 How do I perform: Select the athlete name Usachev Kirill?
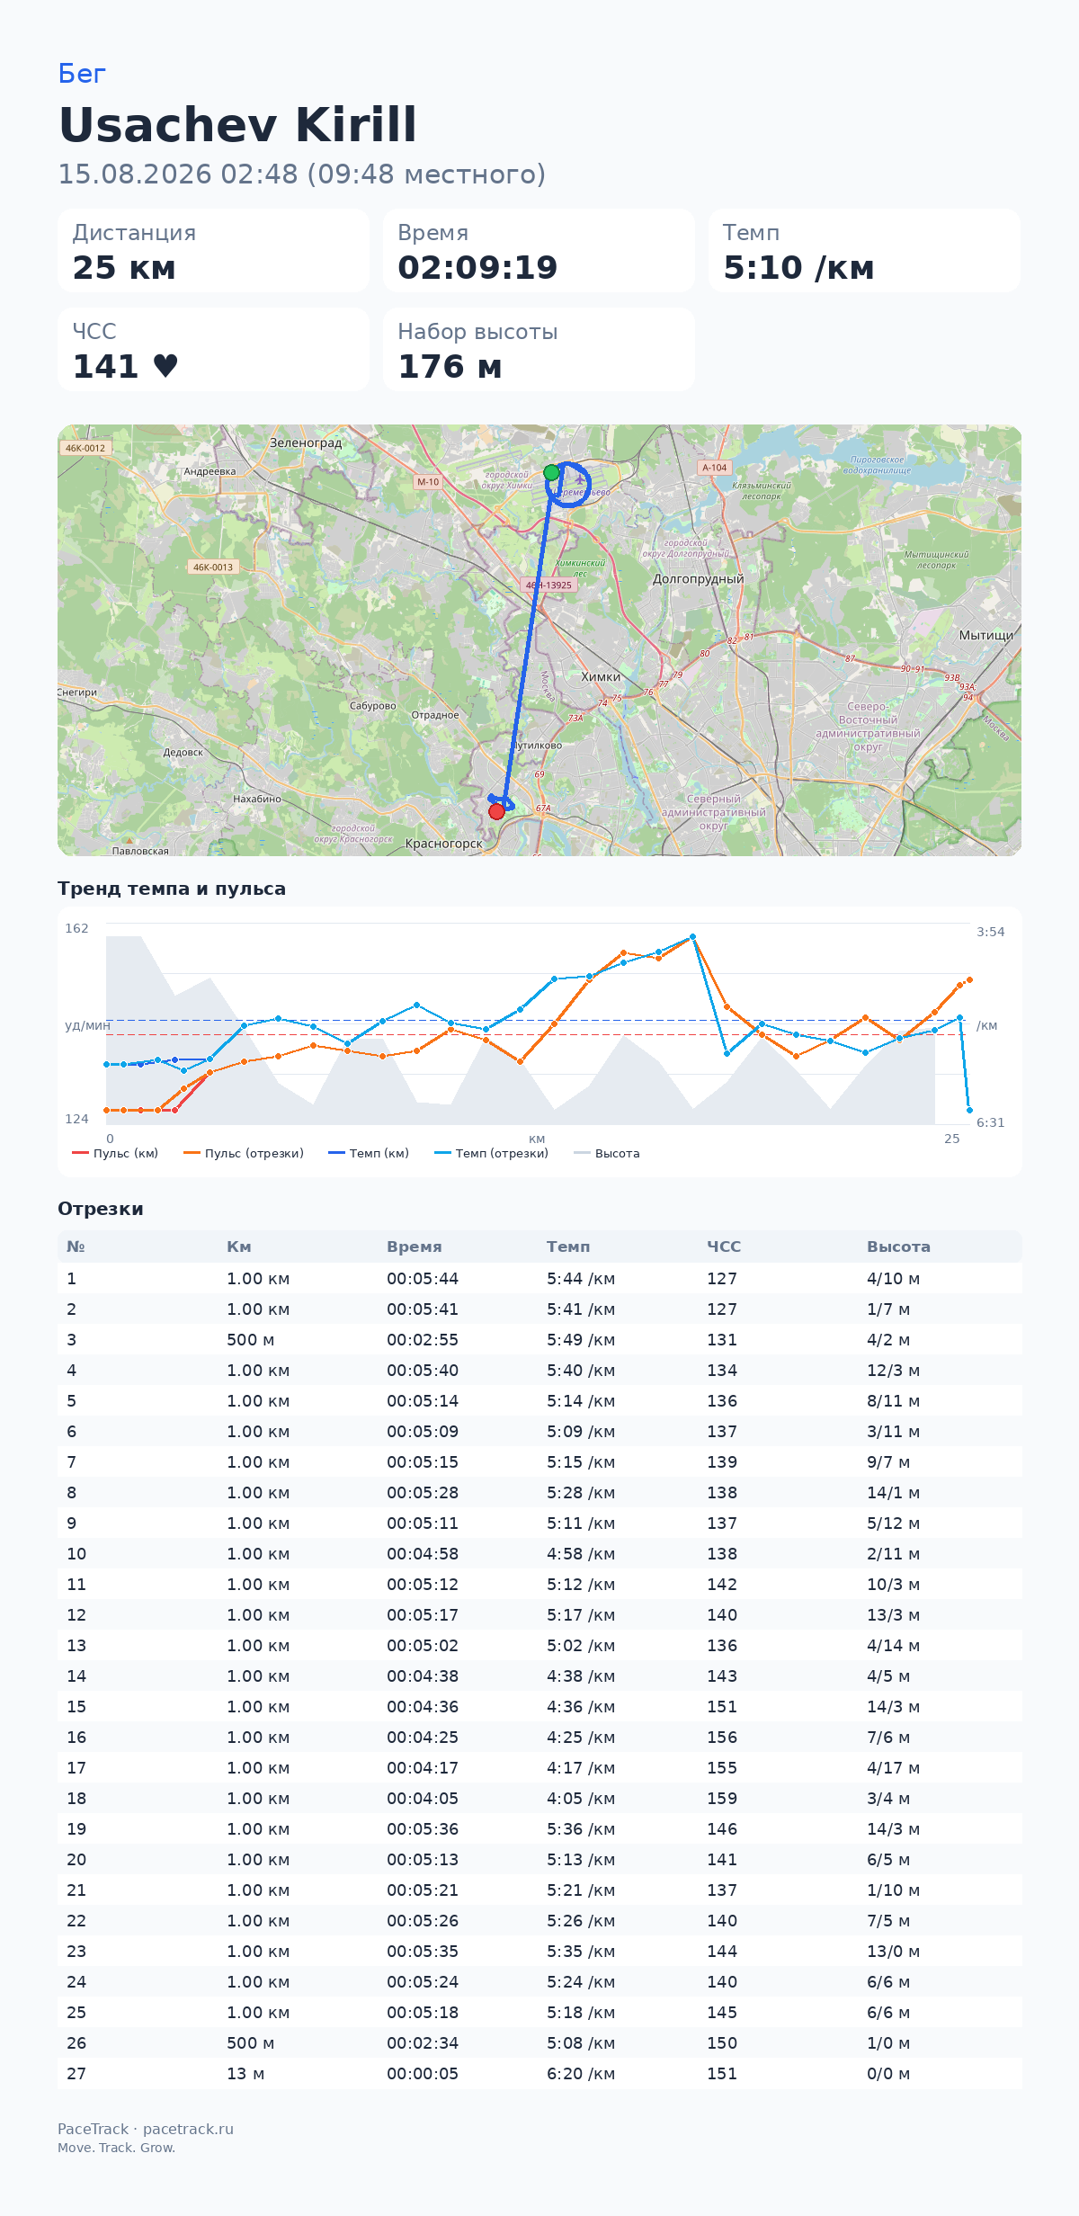click(238, 124)
